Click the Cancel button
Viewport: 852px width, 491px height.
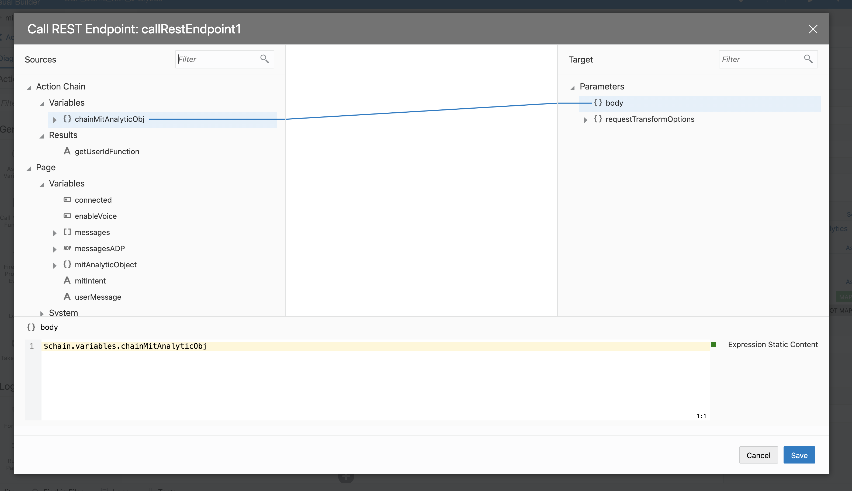click(758, 455)
